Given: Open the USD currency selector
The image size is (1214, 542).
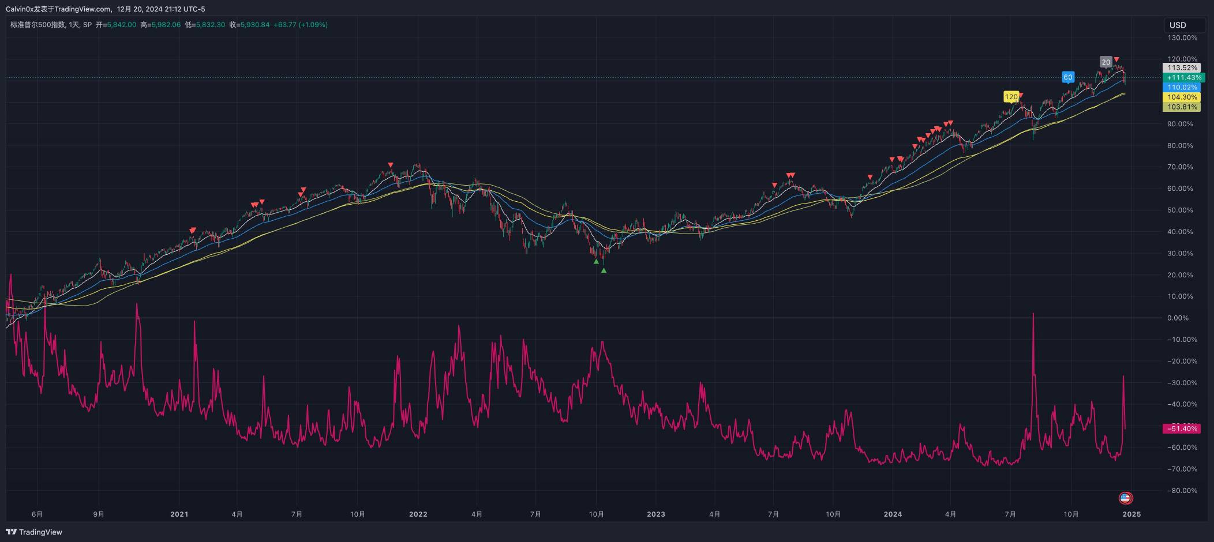Looking at the screenshot, I should pyautogui.click(x=1184, y=25).
